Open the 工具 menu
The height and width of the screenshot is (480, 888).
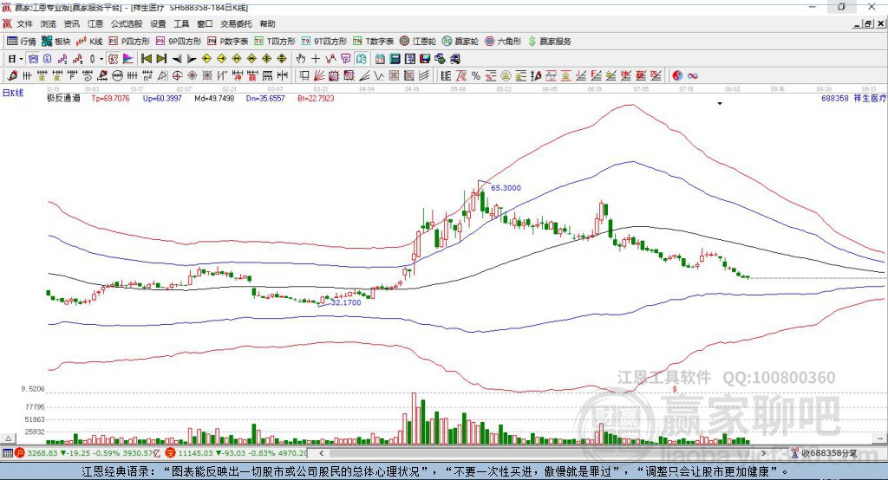[181, 23]
